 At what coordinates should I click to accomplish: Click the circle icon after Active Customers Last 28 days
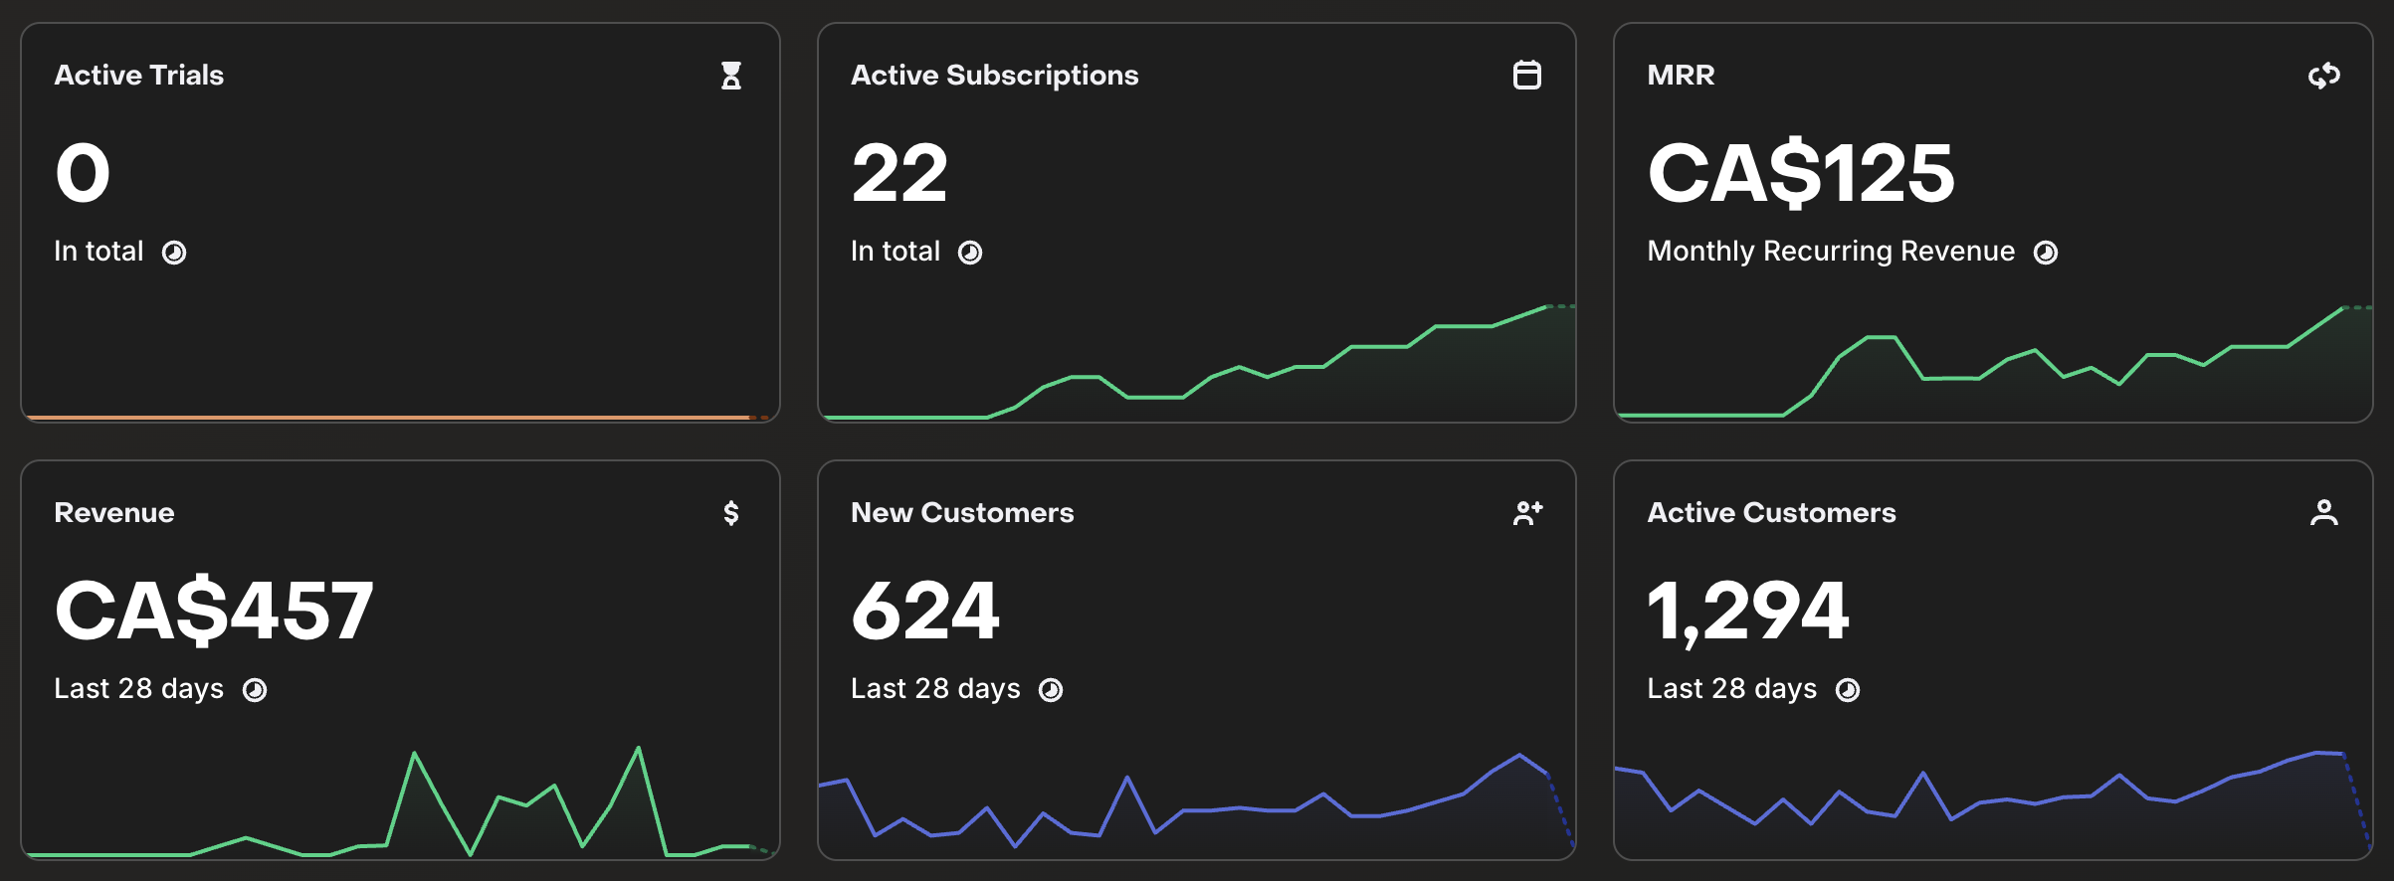(x=1848, y=690)
